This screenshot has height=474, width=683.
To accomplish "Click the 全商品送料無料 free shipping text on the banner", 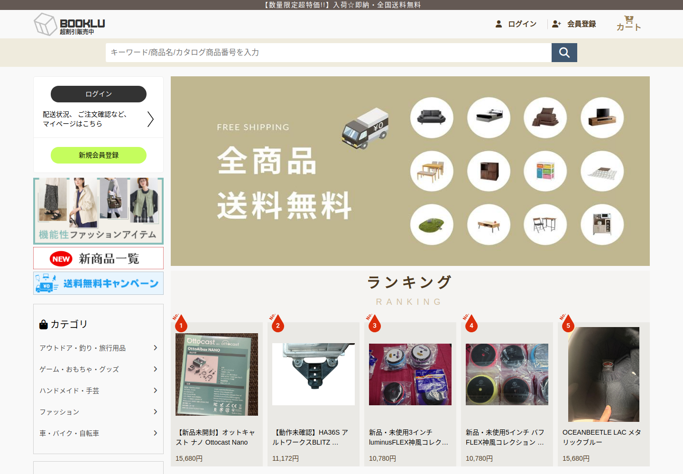I will [284, 183].
